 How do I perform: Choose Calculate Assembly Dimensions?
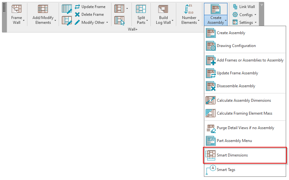click(x=244, y=100)
